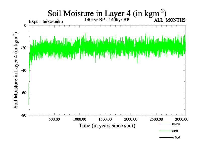Click the x-axis title Time in years
The height and width of the screenshot is (151, 201).
(107, 126)
